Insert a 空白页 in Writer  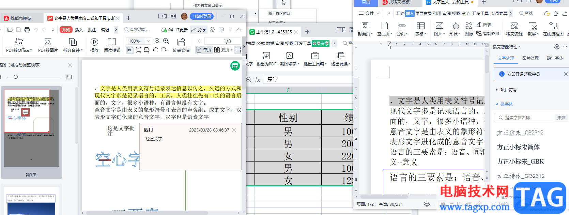tap(385, 29)
